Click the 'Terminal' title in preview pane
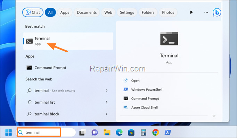Viewport: 237px width, 138px height. pyautogui.click(x=169, y=55)
